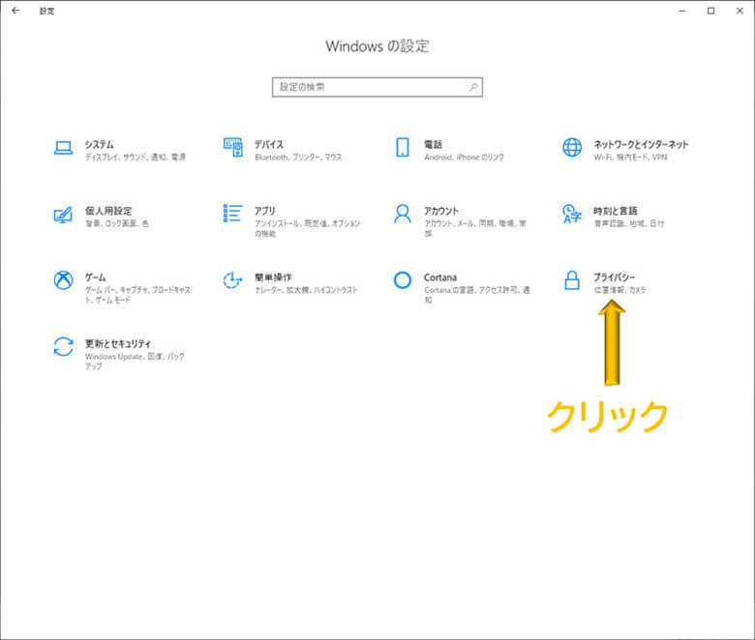The width and height of the screenshot is (755, 640).
Task: Click the ディスプレイ, サウンド description under システム
Action: pyautogui.click(x=136, y=158)
